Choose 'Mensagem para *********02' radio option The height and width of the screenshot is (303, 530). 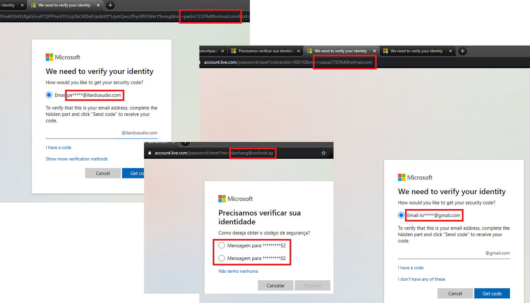coord(222,258)
